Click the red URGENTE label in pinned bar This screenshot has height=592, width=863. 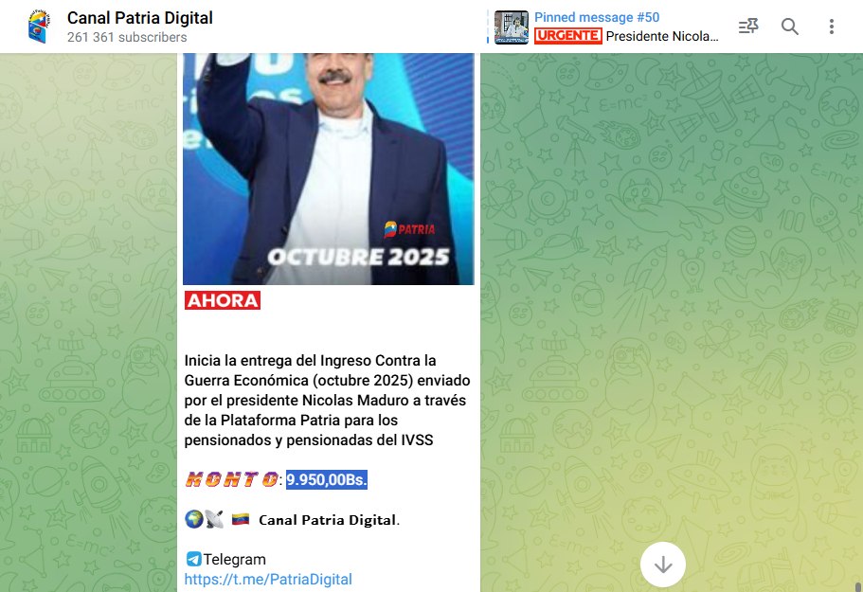(x=567, y=36)
